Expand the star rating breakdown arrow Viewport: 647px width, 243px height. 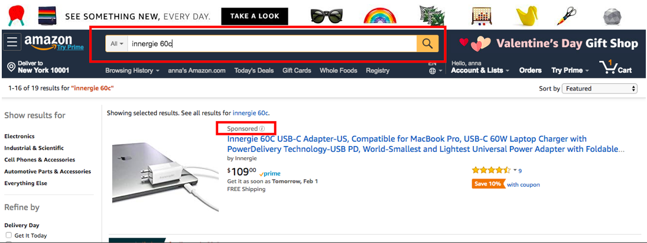click(x=515, y=170)
